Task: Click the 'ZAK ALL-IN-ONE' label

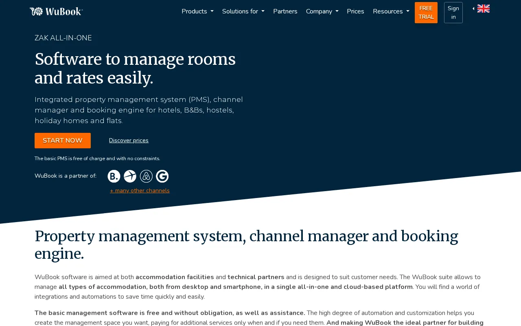Action: pyautogui.click(x=63, y=38)
